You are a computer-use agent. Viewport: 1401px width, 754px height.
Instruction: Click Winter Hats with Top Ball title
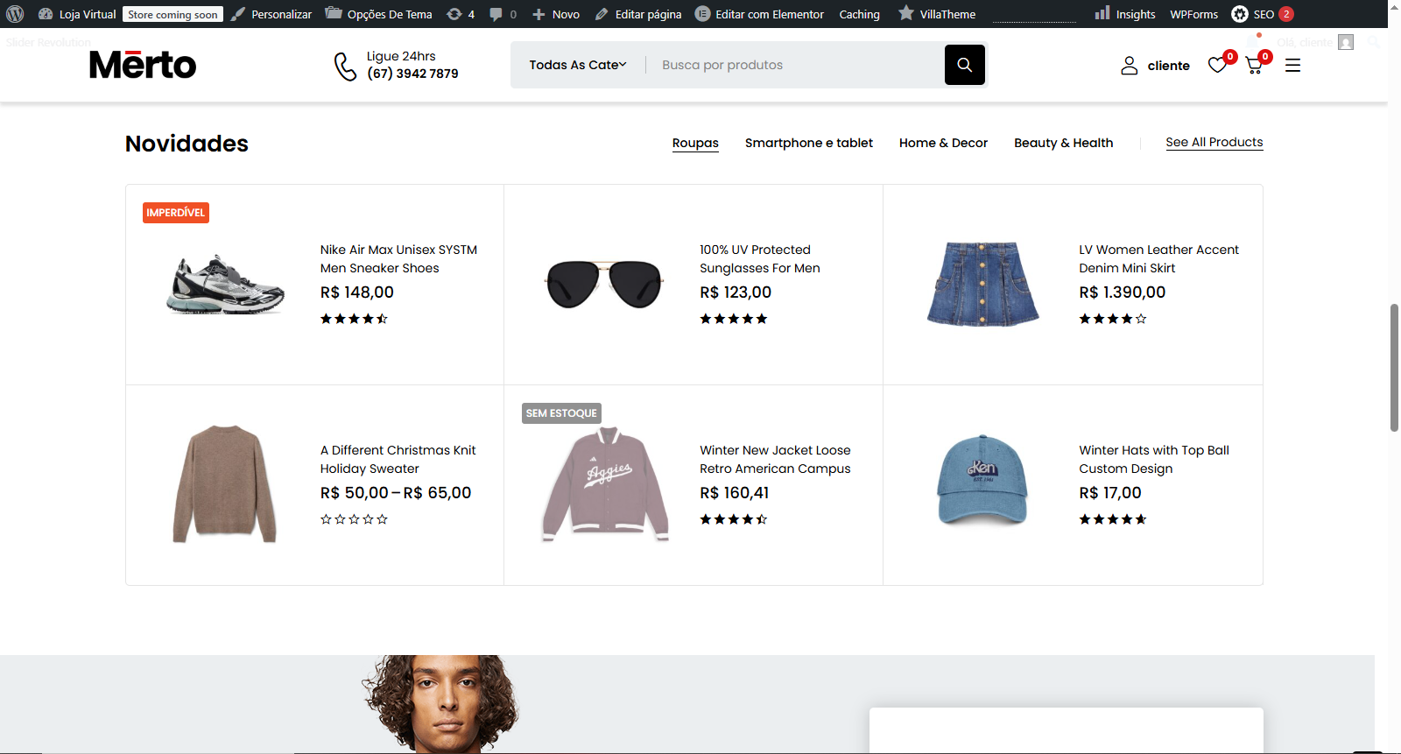pyautogui.click(x=1154, y=460)
